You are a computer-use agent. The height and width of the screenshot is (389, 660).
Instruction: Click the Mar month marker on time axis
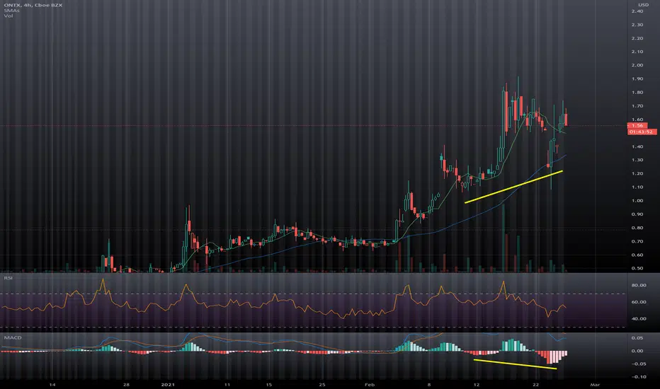click(595, 384)
